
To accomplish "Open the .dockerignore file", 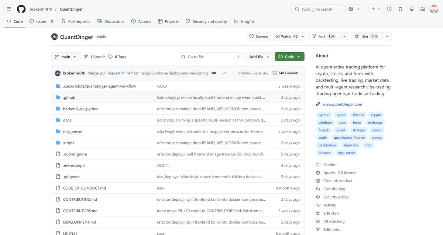I will (75, 154).
